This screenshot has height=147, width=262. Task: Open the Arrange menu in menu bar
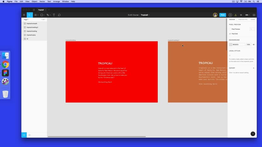[56, 2]
